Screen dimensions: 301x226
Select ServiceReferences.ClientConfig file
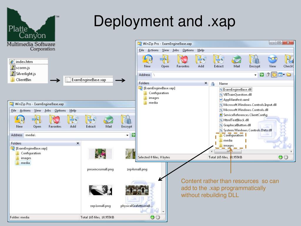point(243,115)
